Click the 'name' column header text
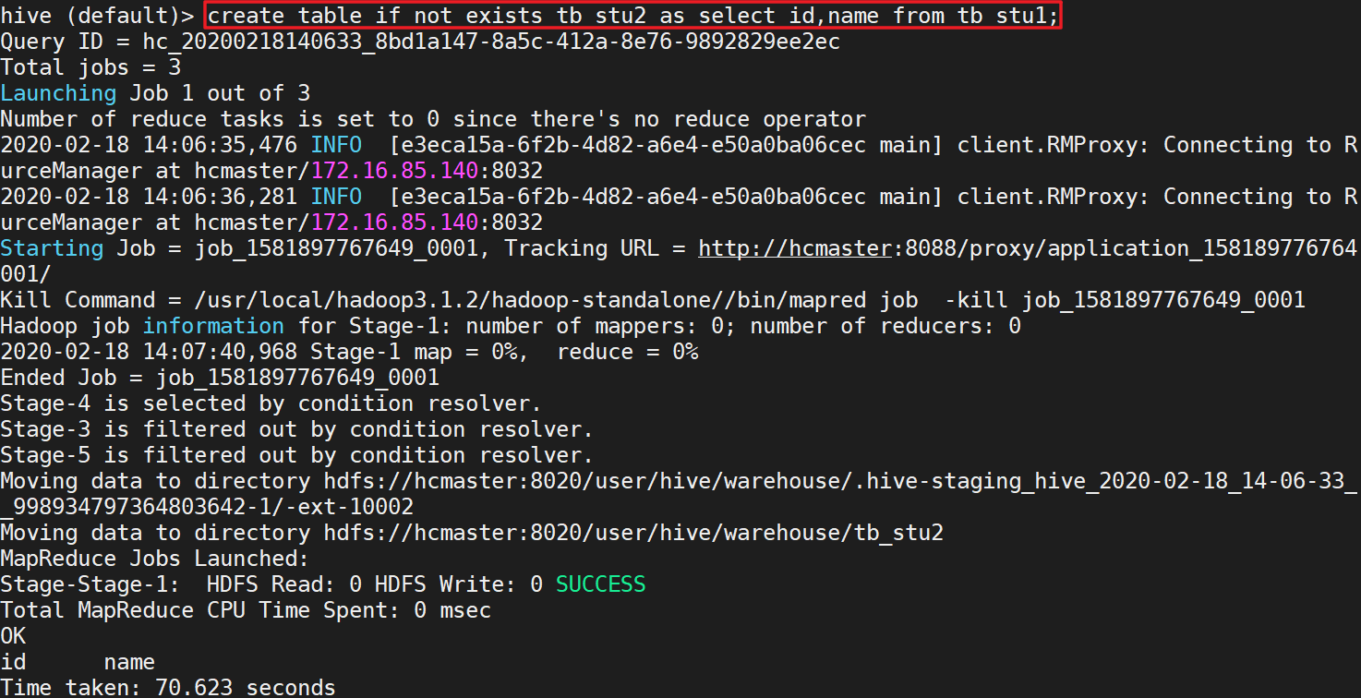 pos(129,662)
